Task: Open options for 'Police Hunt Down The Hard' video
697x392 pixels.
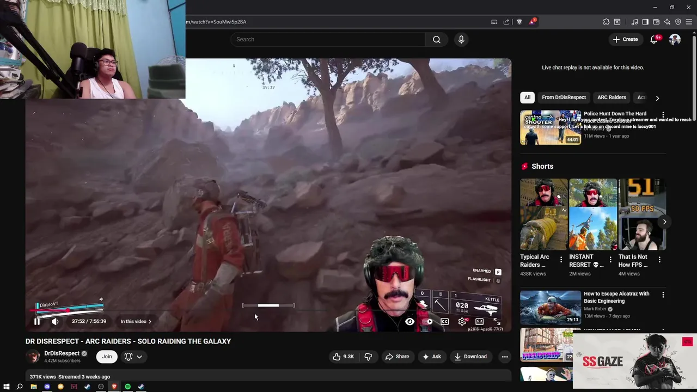Action: pyautogui.click(x=663, y=115)
